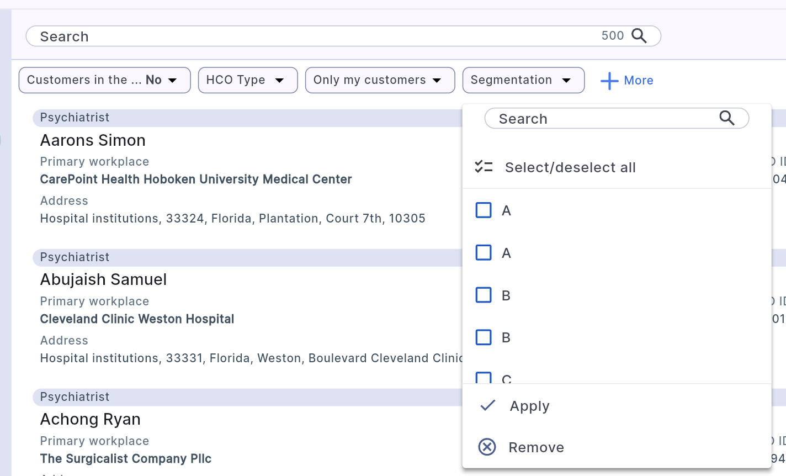The width and height of the screenshot is (786, 476).
Task: Click the Psychiatrist label above Achong Ryan
Action: click(75, 397)
